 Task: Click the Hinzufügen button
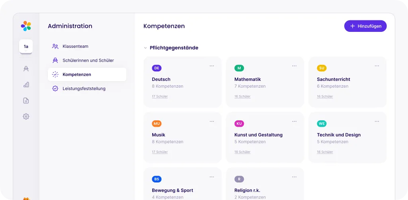(x=365, y=26)
